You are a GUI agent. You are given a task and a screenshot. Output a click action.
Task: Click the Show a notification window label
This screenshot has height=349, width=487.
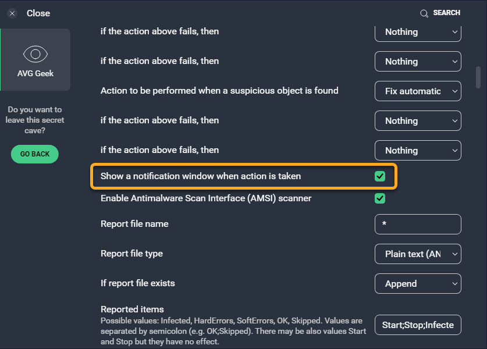201,176
